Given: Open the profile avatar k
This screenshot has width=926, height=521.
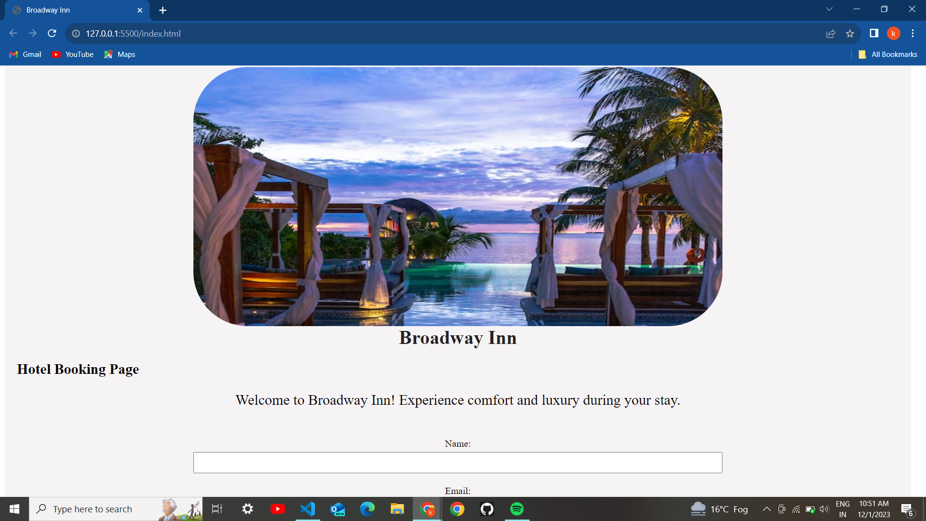Looking at the screenshot, I should pos(893,33).
